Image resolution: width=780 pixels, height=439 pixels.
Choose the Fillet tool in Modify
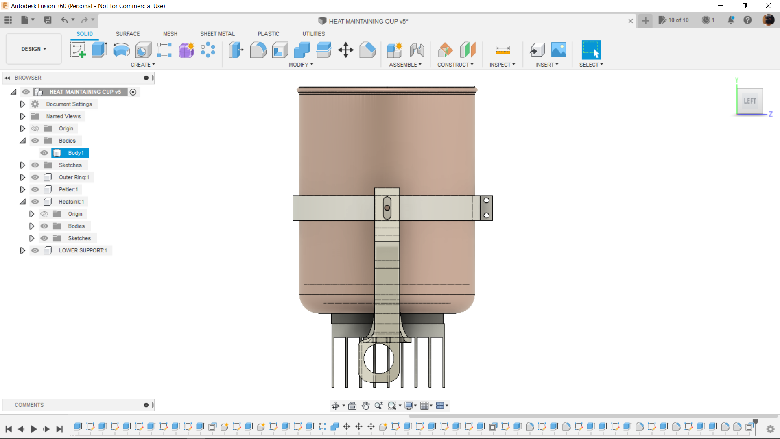coord(258,50)
